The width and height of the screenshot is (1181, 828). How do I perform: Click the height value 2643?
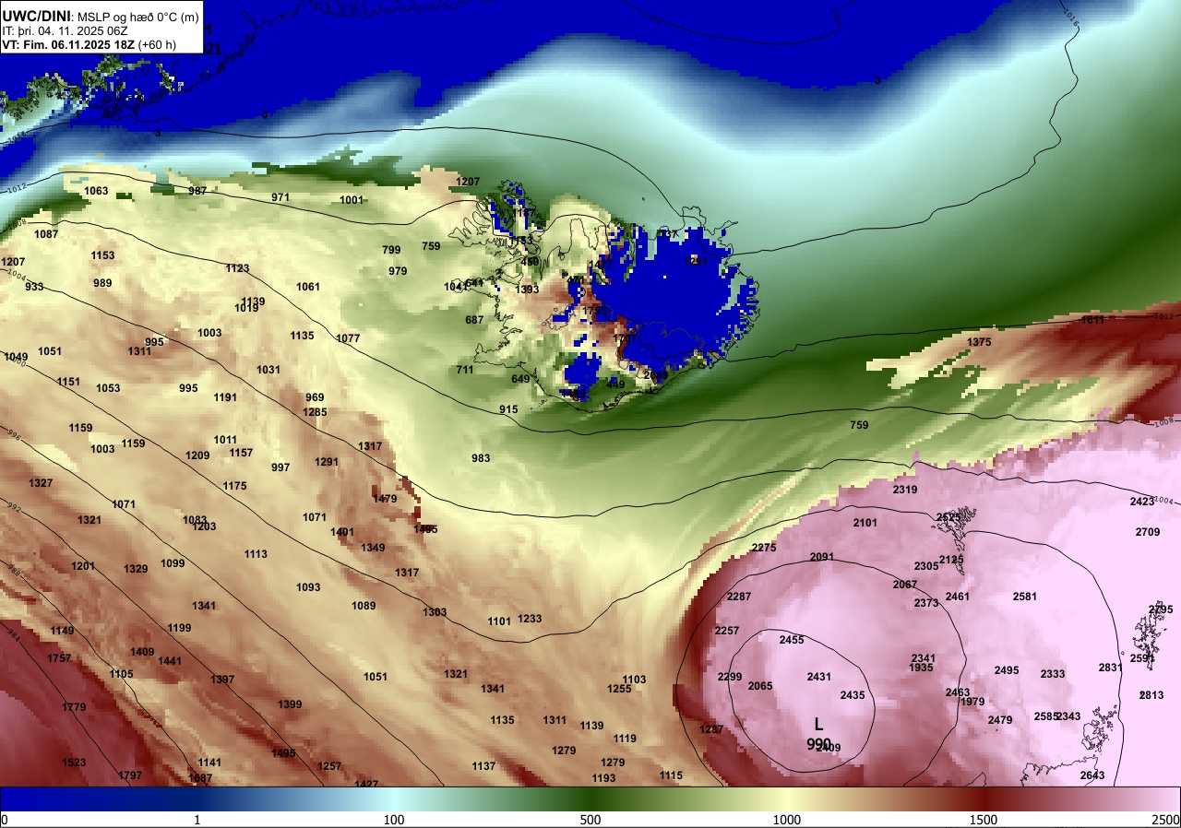click(x=1092, y=775)
